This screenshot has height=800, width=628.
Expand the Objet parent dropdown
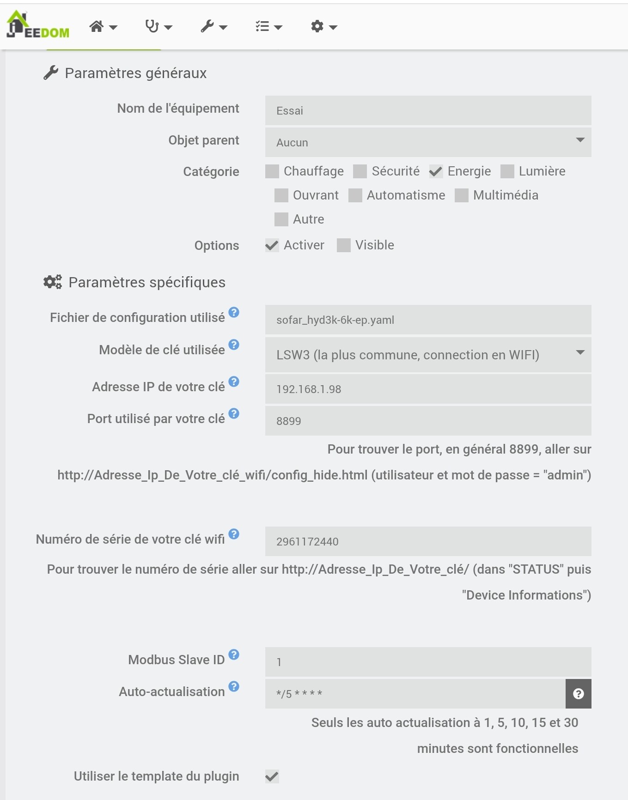(428, 142)
